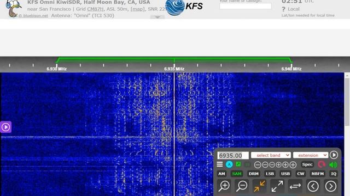Click the 6.930 MHz frequency scale label
This screenshot has height=196, width=350.
(56, 69)
